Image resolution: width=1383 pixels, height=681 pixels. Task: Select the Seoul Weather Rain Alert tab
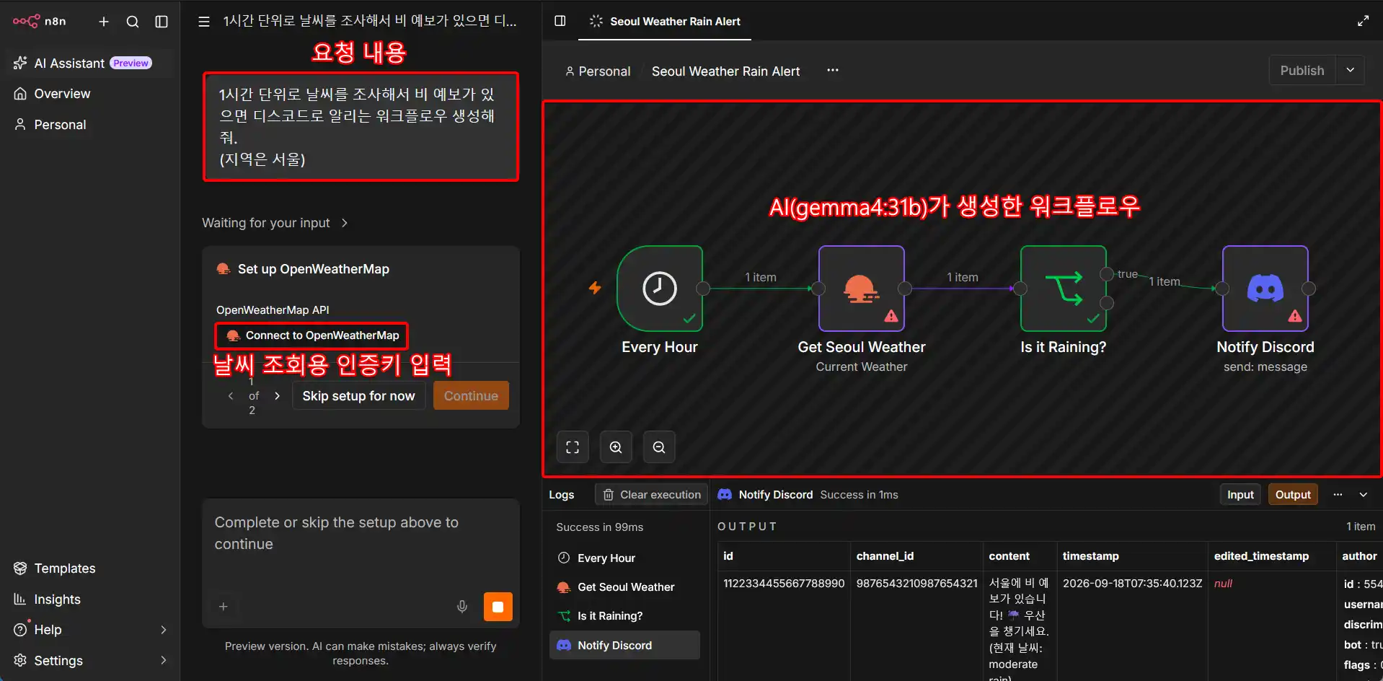click(x=665, y=22)
